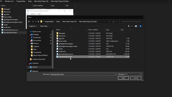
Task: Click ProgramData in dialog address bar
Action: click(49, 22)
